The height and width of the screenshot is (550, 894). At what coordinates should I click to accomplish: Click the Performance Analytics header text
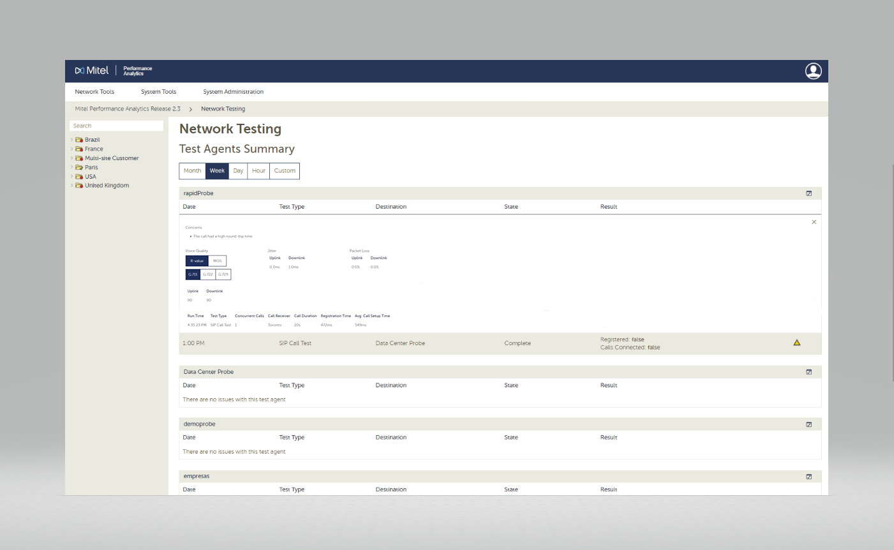(x=138, y=71)
